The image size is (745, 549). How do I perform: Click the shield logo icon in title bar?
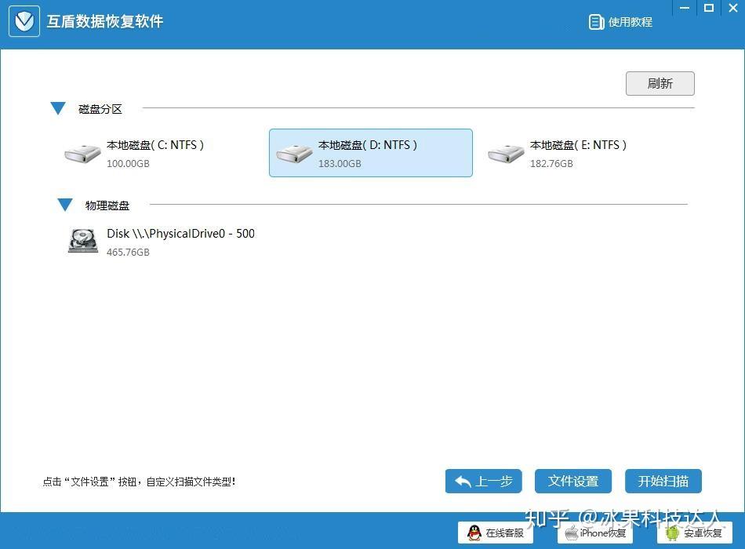[x=24, y=21]
